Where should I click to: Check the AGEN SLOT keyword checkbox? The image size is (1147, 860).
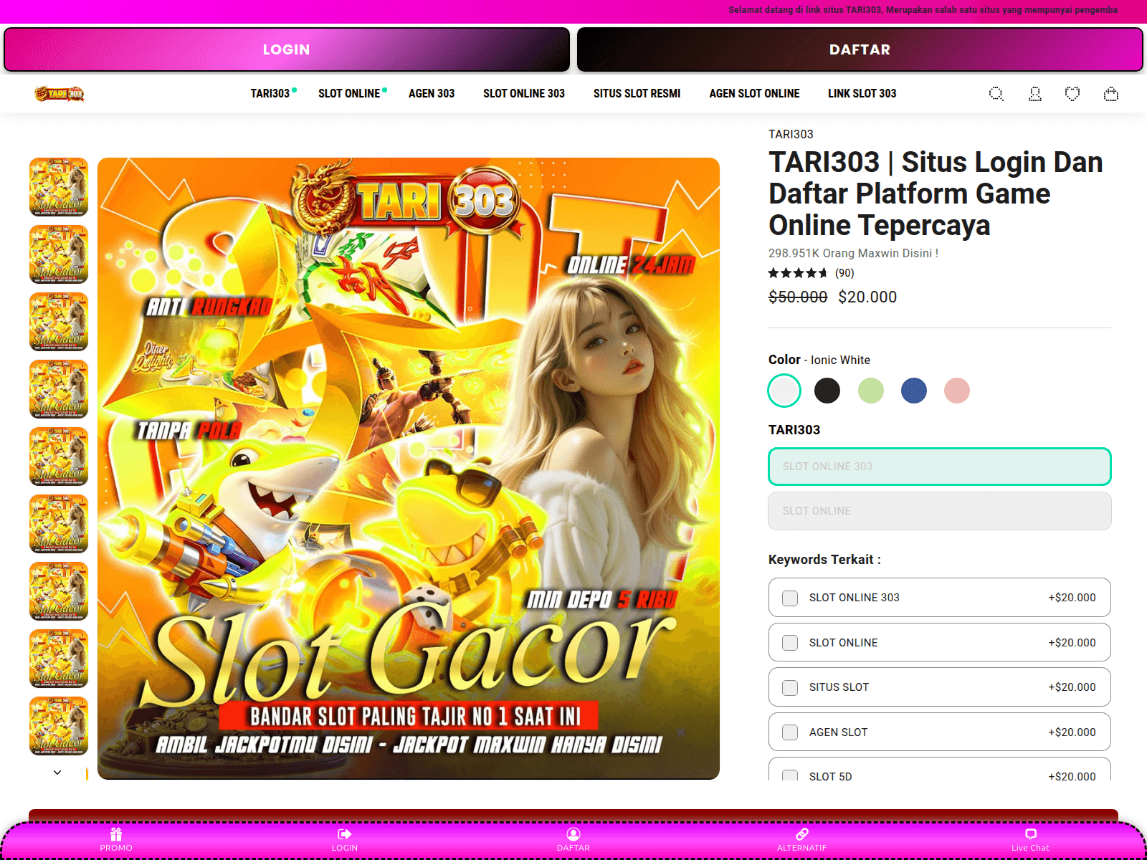[x=791, y=732]
